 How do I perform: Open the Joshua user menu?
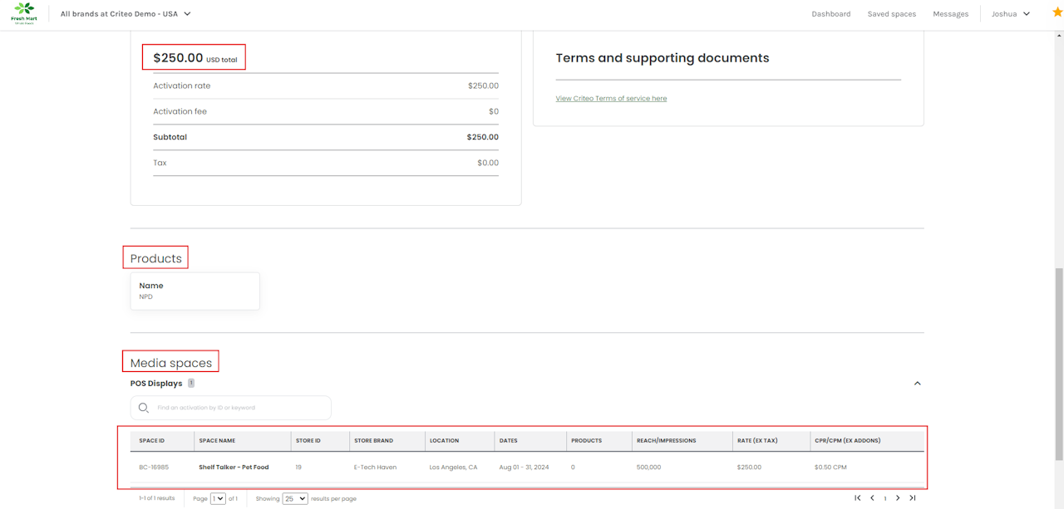[x=1010, y=14]
